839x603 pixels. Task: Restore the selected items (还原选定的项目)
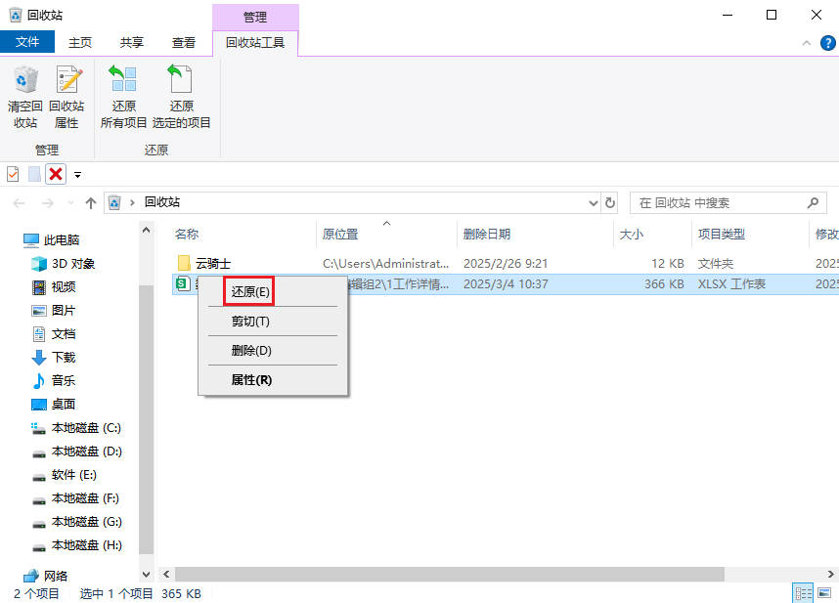pyautogui.click(x=181, y=98)
